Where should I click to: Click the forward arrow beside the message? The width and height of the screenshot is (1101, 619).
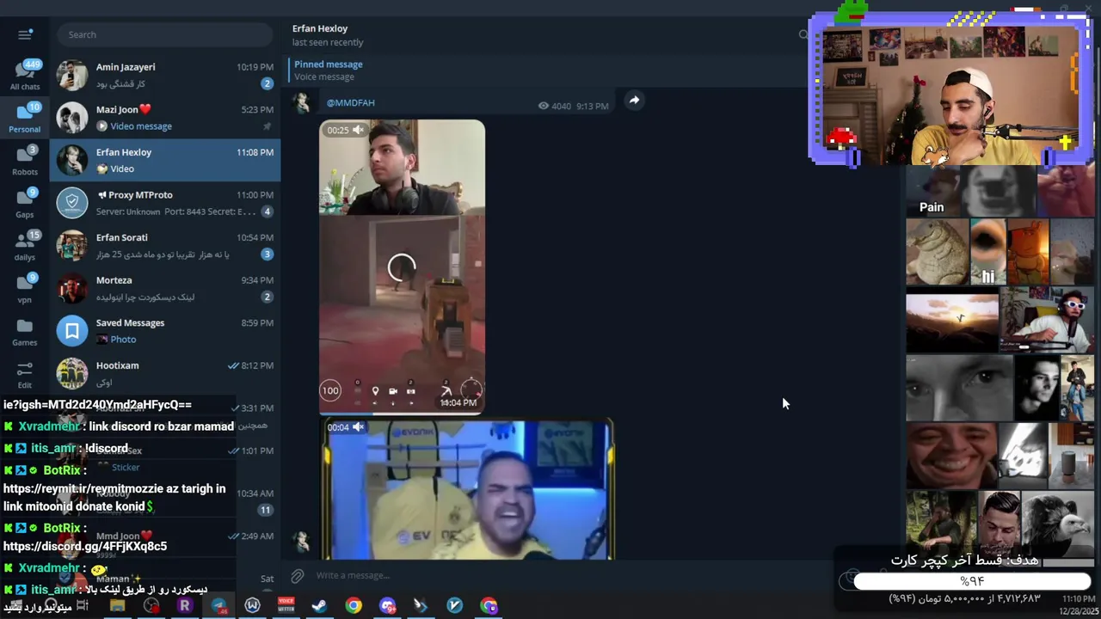634,100
